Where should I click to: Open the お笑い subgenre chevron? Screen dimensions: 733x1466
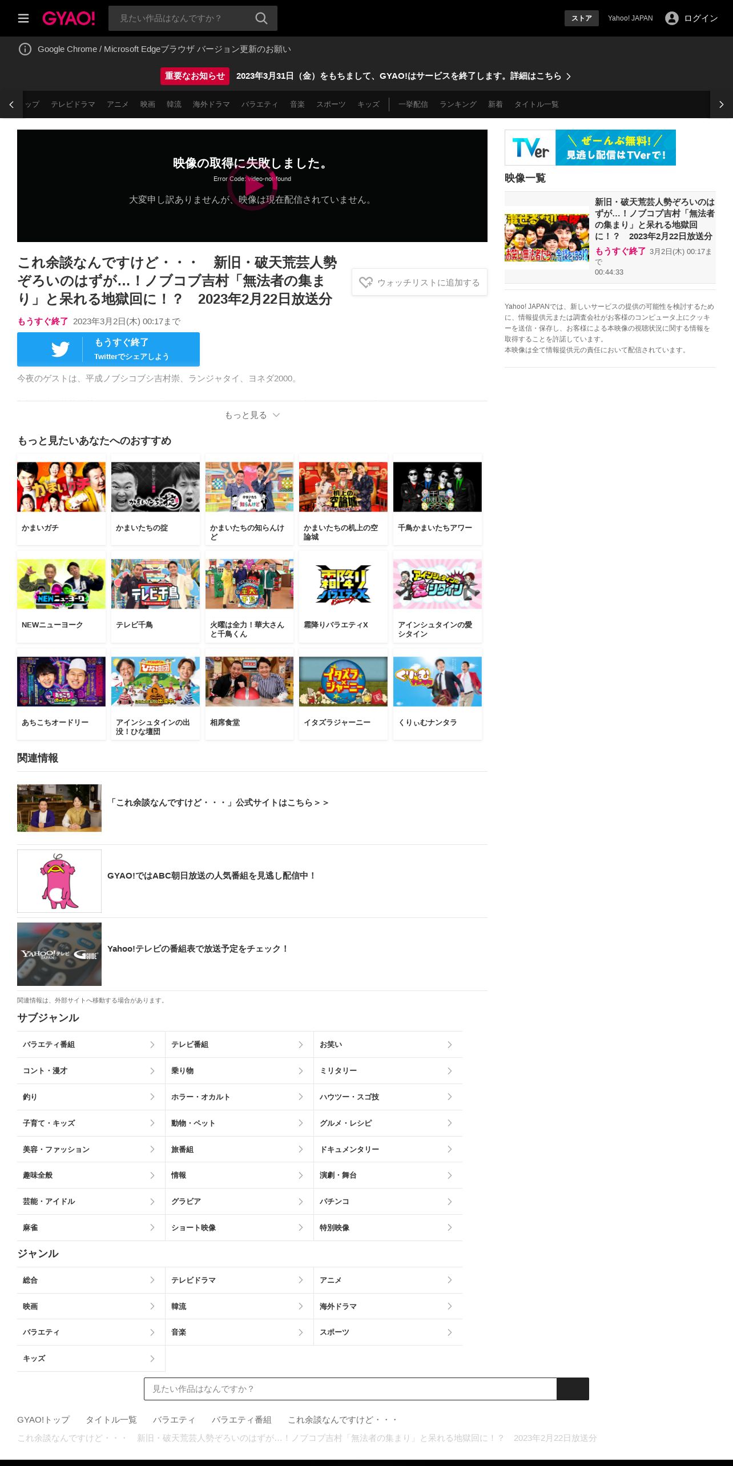(x=450, y=1045)
